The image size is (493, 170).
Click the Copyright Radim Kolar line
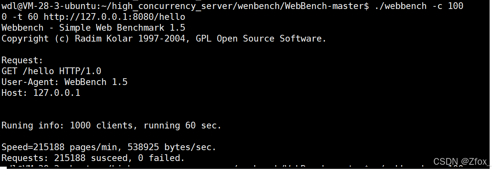164,39
